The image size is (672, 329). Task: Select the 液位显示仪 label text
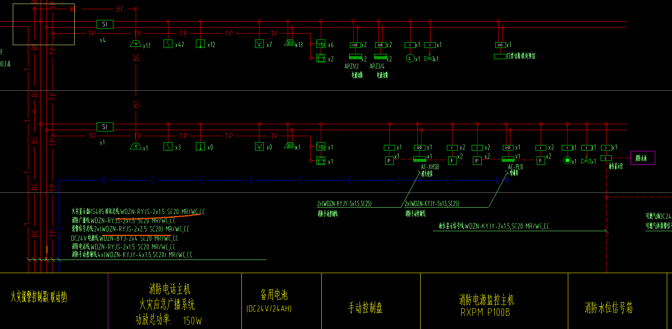(x=615, y=166)
